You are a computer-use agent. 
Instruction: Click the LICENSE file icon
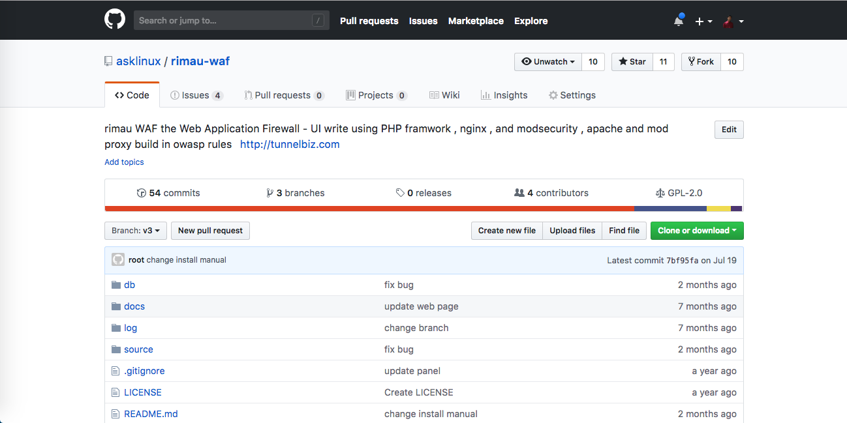point(116,392)
